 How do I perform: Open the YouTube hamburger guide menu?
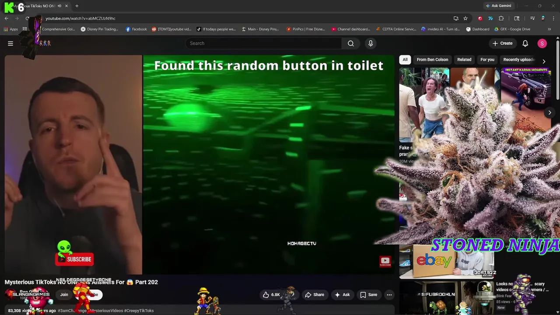(10, 43)
